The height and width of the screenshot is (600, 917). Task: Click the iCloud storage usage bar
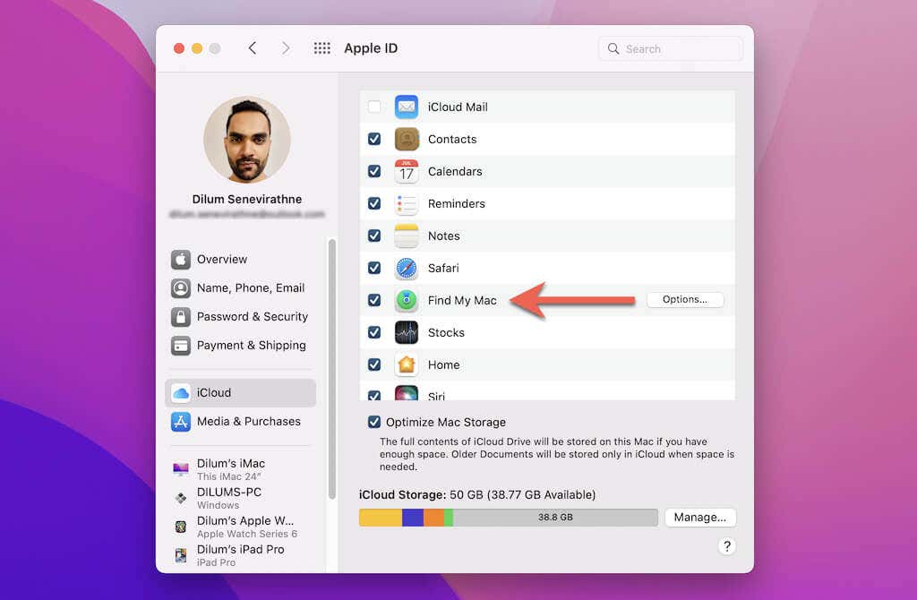[x=509, y=517]
